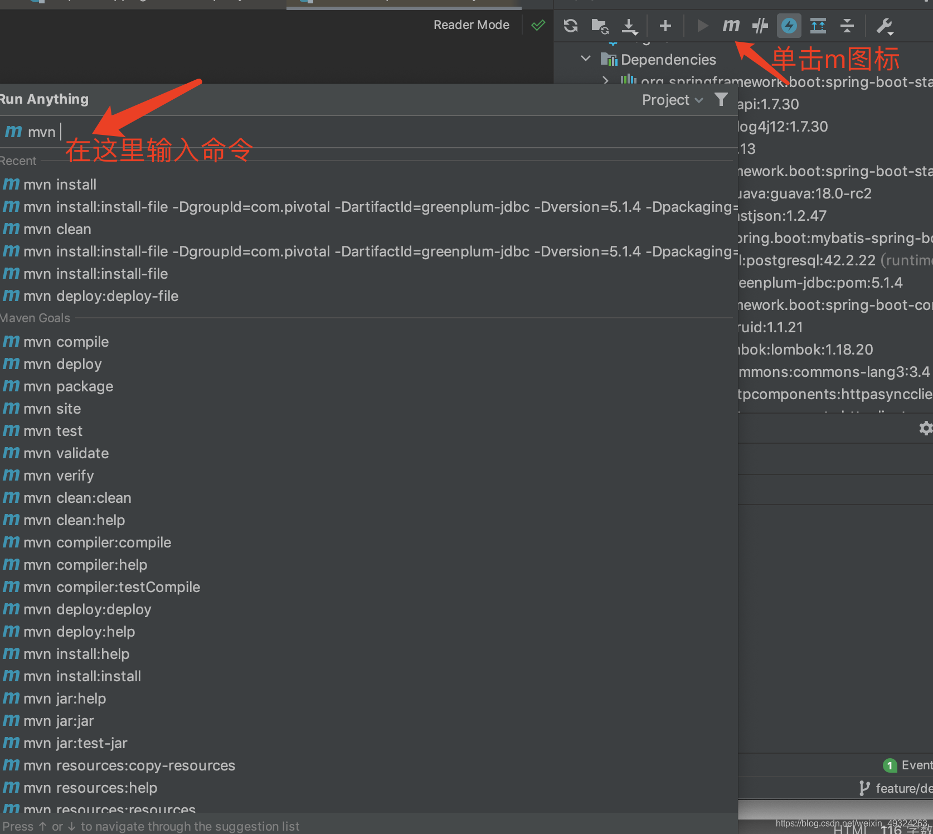Image resolution: width=933 pixels, height=834 pixels.
Task: Select postgresql:42.2.22 dependency
Action: [835, 260]
